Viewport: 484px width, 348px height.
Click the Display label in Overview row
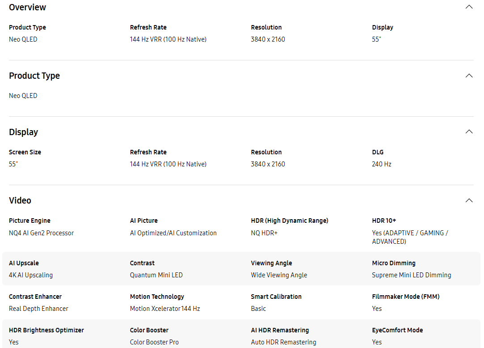tap(383, 27)
